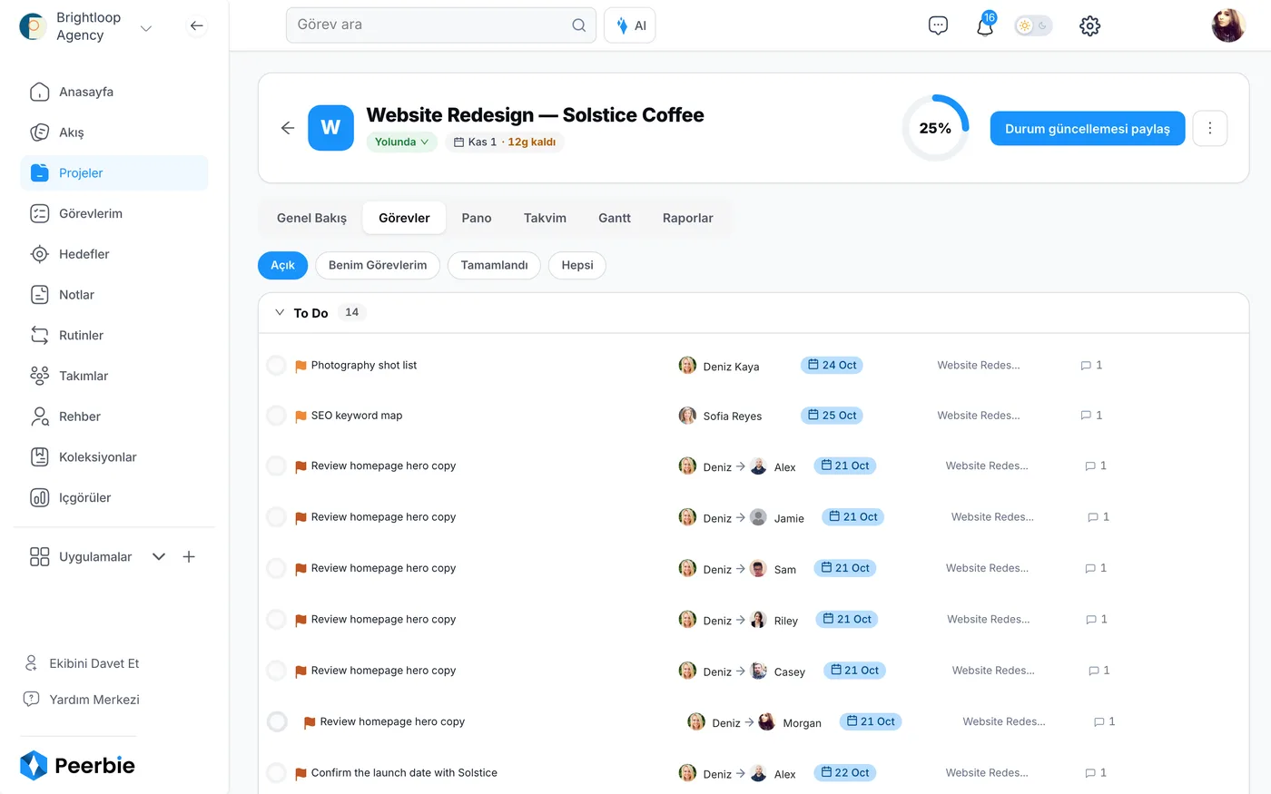1271x794 pixels.
Task: Complete Confirm the launch date task
Action: [x=276, y=773]
